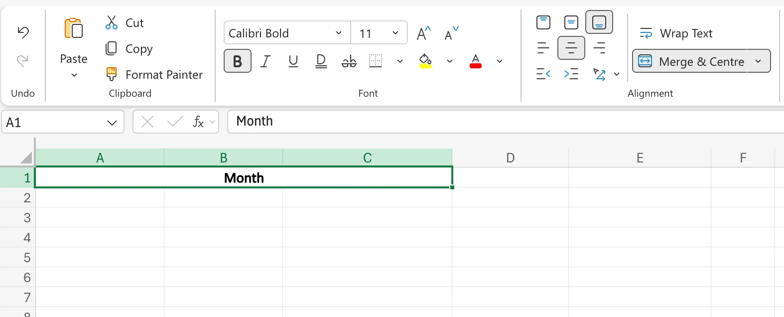784x317 pixels.
Task: Toggle Bold formatting off
Action: 238,61
